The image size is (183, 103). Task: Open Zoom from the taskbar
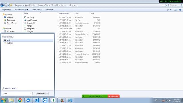pyautogui.click(x=28, y=100)
